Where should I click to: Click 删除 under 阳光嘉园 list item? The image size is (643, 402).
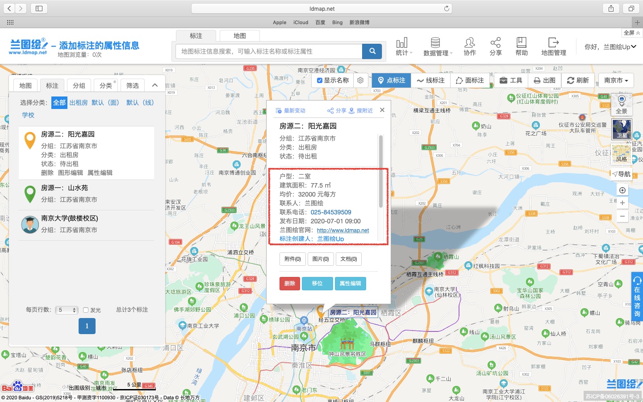point(47,173)
